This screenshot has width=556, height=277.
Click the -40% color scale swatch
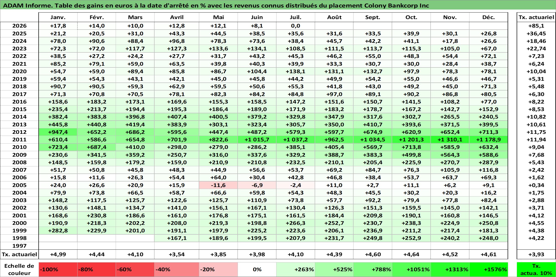pos(177,269)
